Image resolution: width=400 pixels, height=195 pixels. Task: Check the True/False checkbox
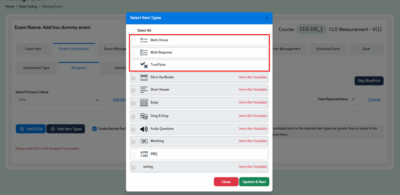click(x=133, y=65)
